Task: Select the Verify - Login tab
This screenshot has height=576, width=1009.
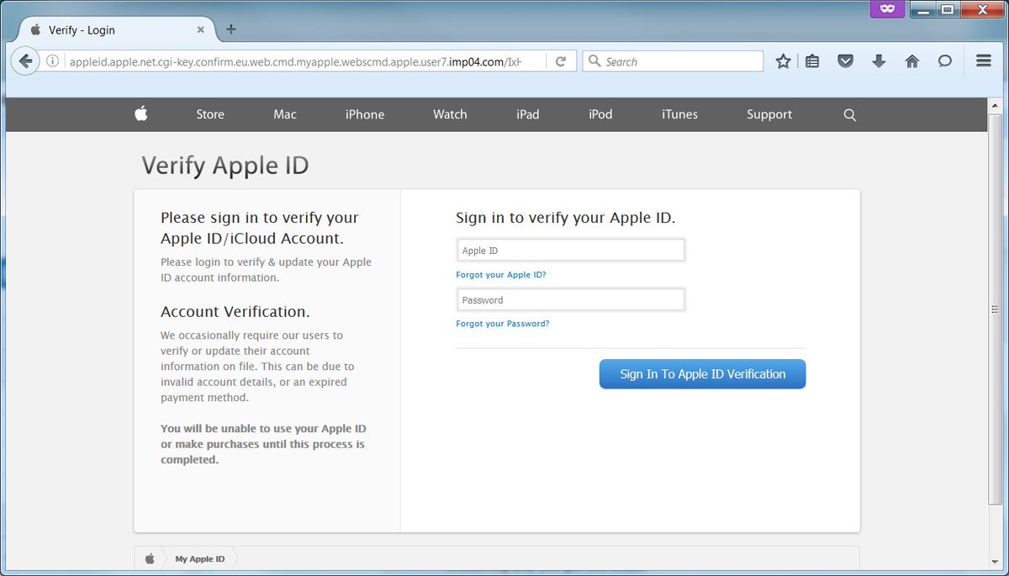Action: point(118,29)
